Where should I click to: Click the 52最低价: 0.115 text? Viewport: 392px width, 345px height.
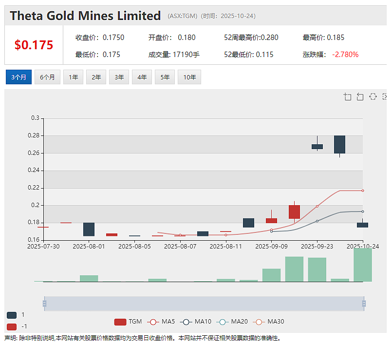pyautogui.click(x=248, y=55)
